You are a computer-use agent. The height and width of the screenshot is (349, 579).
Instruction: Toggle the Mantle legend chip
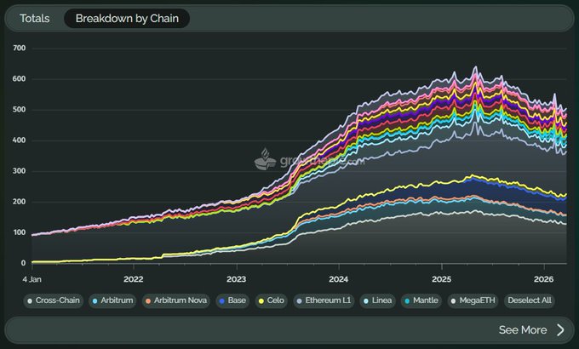click(421, 300)
